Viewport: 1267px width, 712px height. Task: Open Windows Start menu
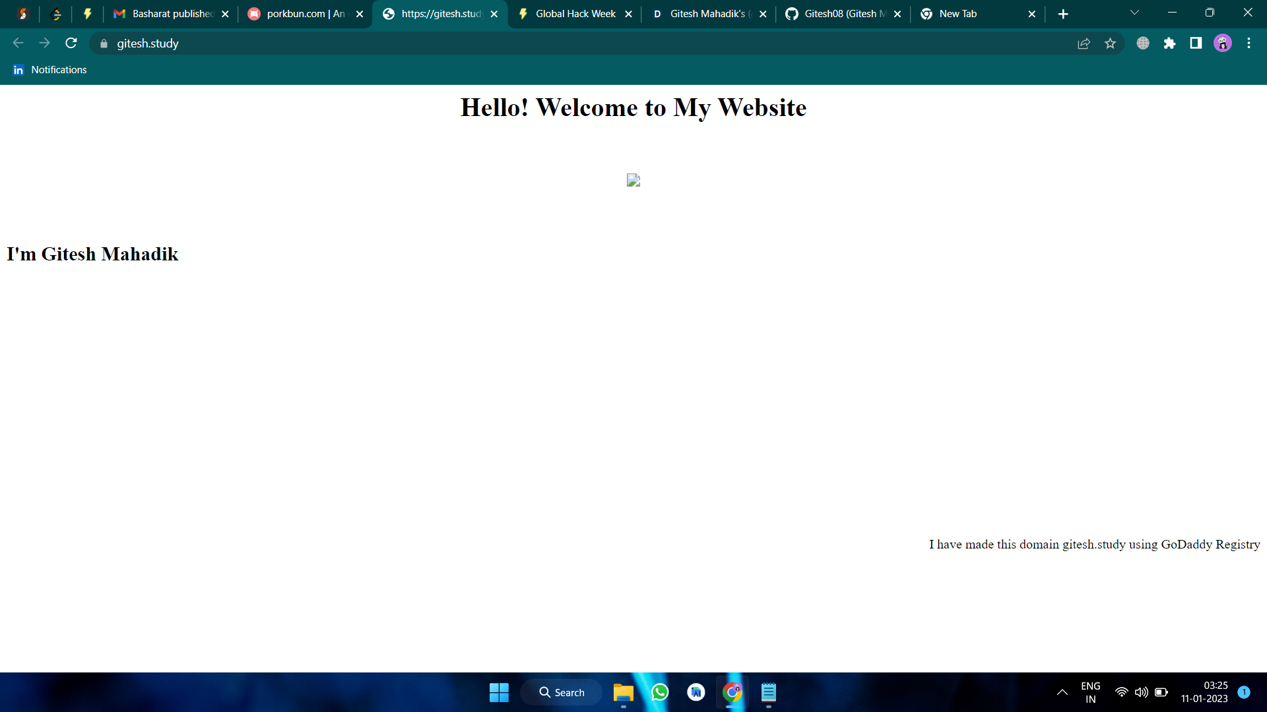point(499,692)
